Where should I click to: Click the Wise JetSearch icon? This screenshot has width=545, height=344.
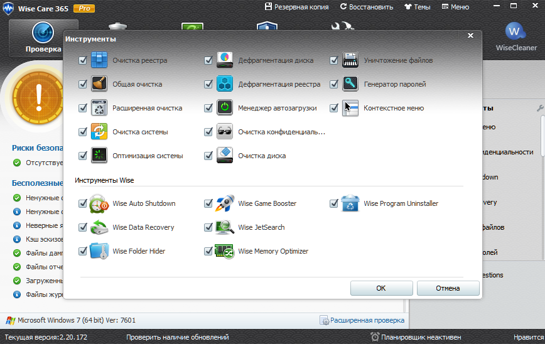point(225,227)
